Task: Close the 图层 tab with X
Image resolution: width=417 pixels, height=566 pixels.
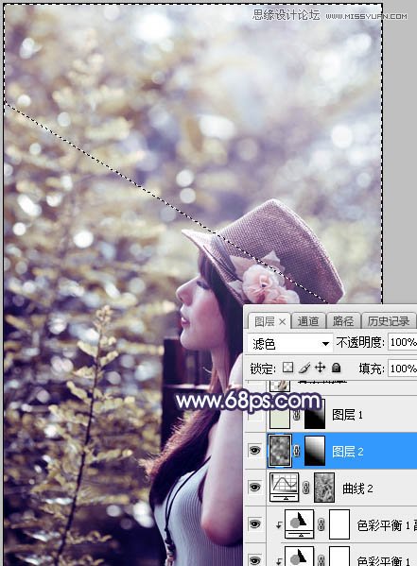Action: point(282,321)
